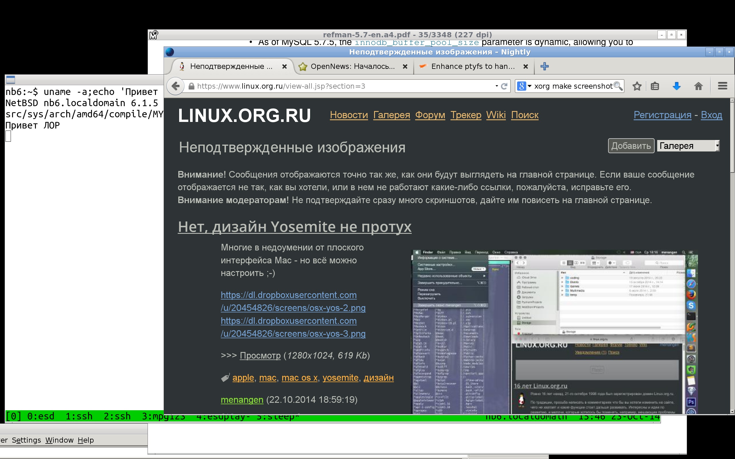Open a new tab with plus button
735x459 pixels.
point(544,66)
